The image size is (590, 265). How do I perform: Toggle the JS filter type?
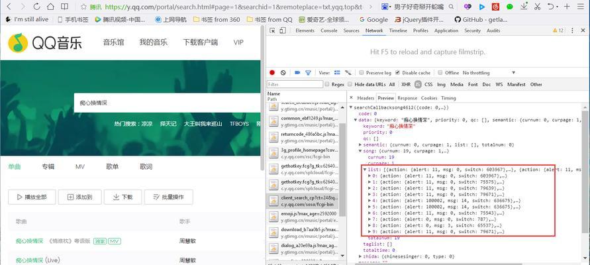point(418,85)
